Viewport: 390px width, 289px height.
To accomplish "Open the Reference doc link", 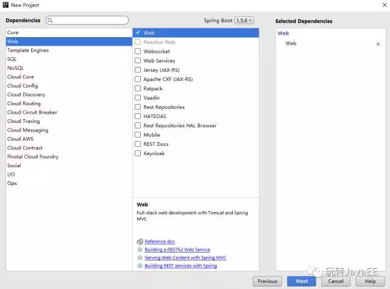I will [x=160, y=242].
